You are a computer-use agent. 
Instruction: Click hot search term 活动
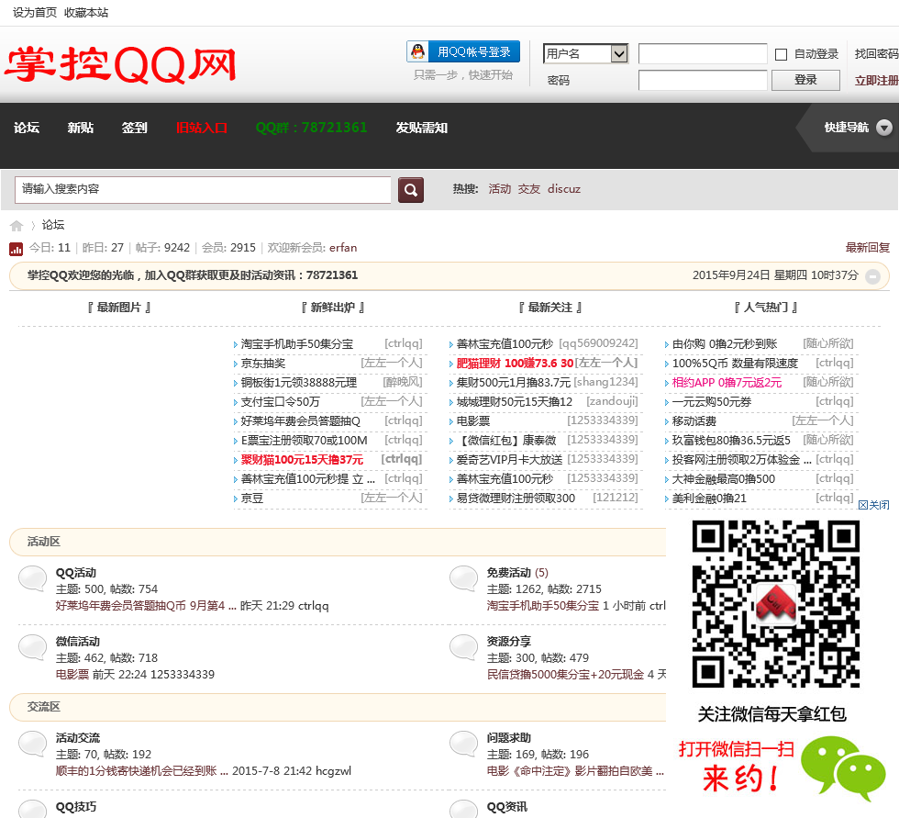point(499,189)
